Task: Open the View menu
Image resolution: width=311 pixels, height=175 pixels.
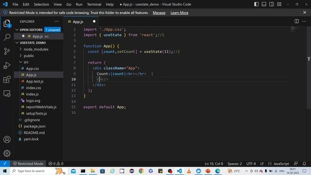Action: click(57, 4)
